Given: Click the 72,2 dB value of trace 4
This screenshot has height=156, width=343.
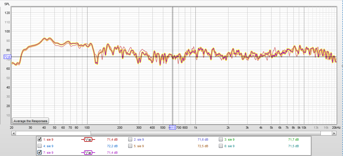Looking at the screenshot, I should click(112, 146).
